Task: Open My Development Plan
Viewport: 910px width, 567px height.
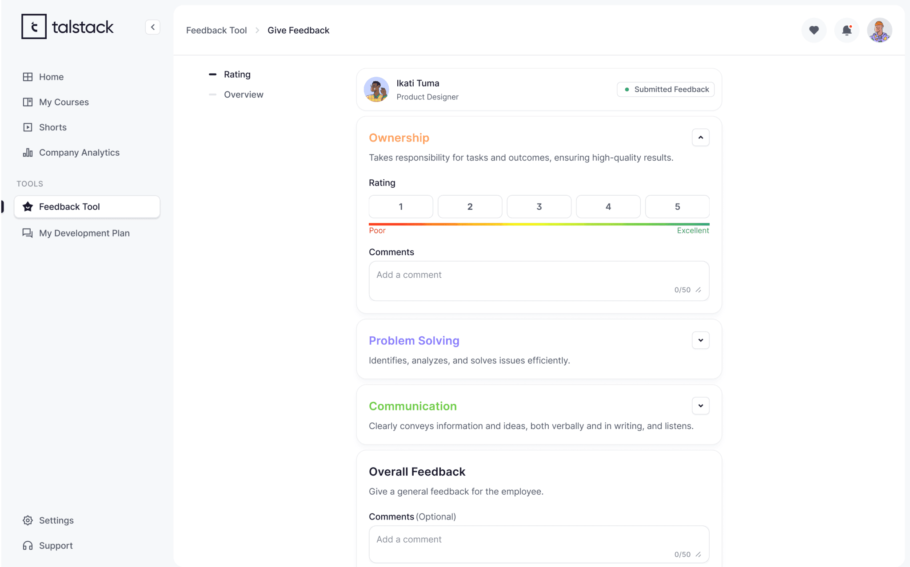Action: tap(84, 233)
